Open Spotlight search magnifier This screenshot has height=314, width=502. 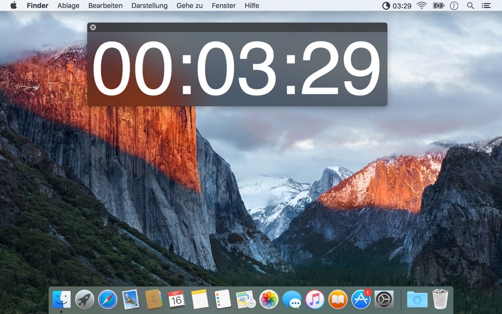470,6
